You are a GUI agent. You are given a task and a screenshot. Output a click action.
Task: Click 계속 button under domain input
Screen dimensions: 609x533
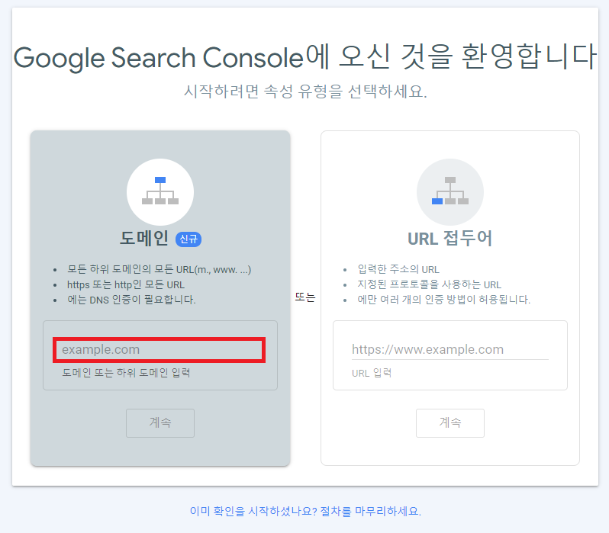coord(160,422)
